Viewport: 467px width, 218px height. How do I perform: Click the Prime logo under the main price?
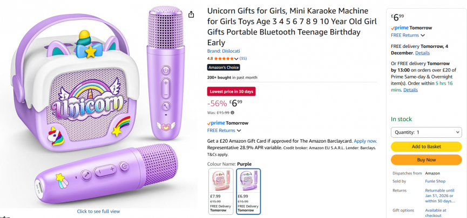coord(216,123)
